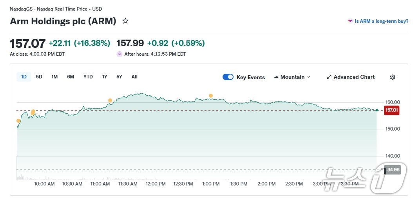The height and width of the screenshot is (200, 413).
Task: Open chart settings gear icon
Action: [393, 77]
